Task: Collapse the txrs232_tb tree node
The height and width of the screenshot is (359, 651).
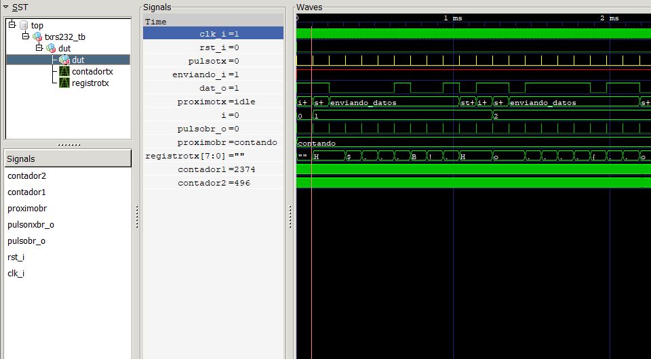Action: click(26, 37)
